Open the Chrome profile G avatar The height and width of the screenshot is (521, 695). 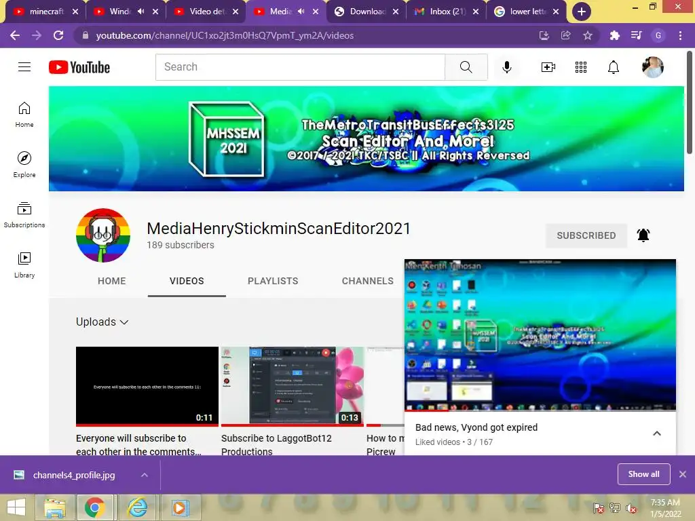(658, 35)
